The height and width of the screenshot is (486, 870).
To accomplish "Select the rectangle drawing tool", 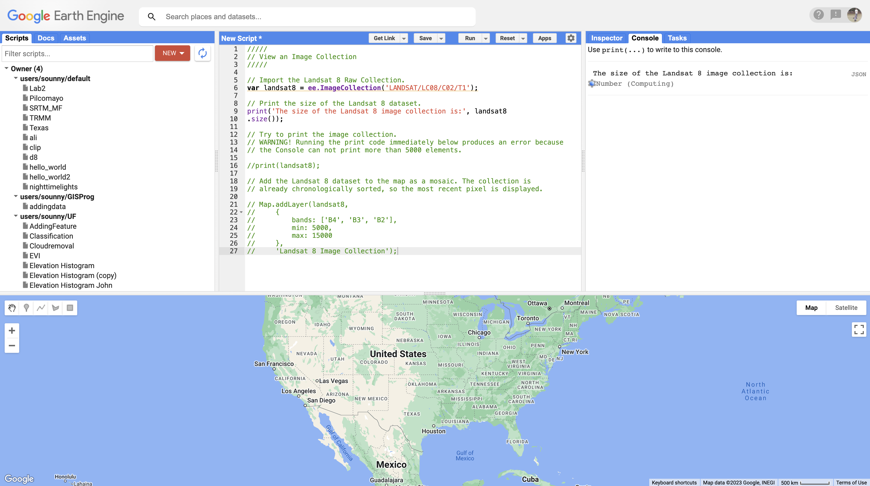I will pos(70,308).
